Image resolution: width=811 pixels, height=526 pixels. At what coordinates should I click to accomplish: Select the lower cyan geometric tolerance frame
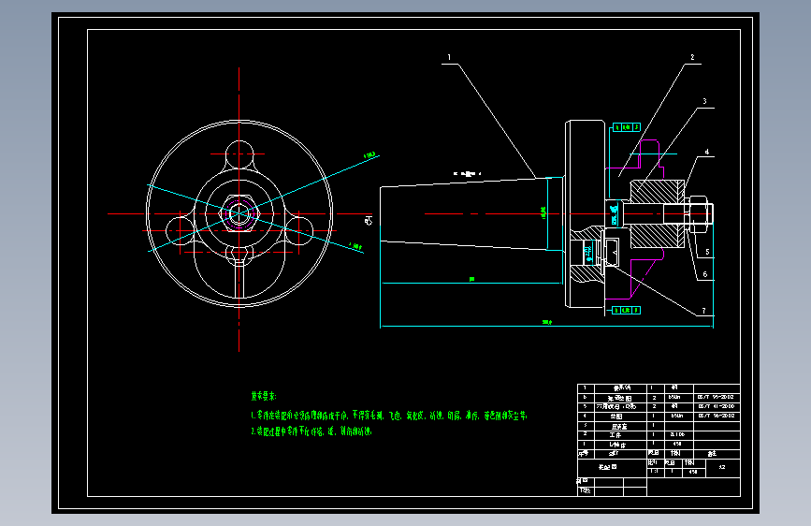[x=626, y=310]
